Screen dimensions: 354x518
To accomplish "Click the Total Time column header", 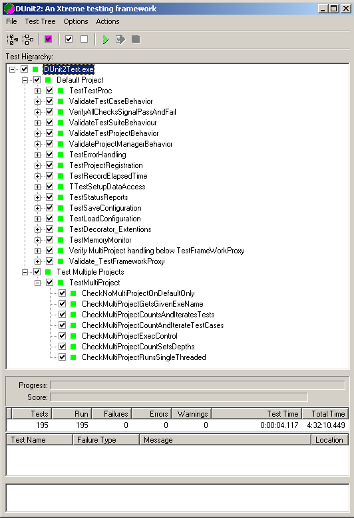I will click(x=324, y=413).
